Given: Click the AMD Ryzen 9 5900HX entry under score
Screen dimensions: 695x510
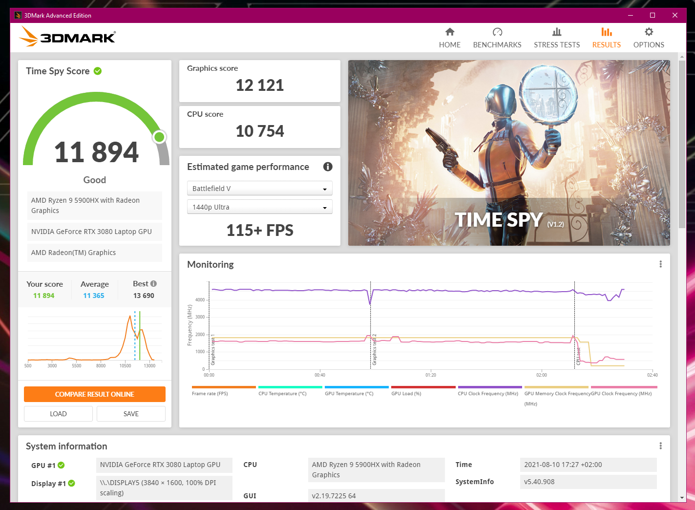Looking at the screenshot, I should coord(95,205).
